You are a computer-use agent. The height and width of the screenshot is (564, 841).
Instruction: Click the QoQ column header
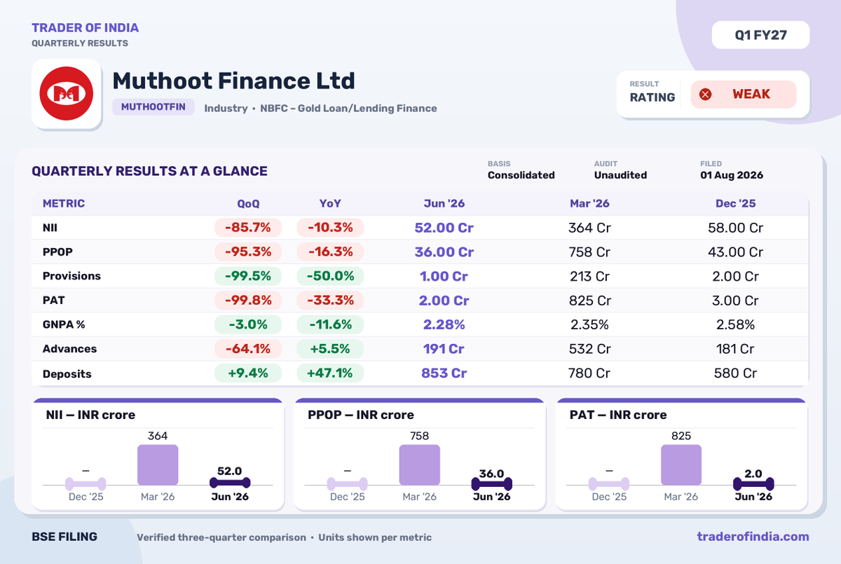click(x=248, y=204)
